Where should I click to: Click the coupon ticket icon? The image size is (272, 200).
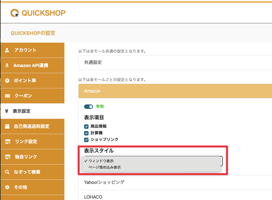[x=7, y=96]
